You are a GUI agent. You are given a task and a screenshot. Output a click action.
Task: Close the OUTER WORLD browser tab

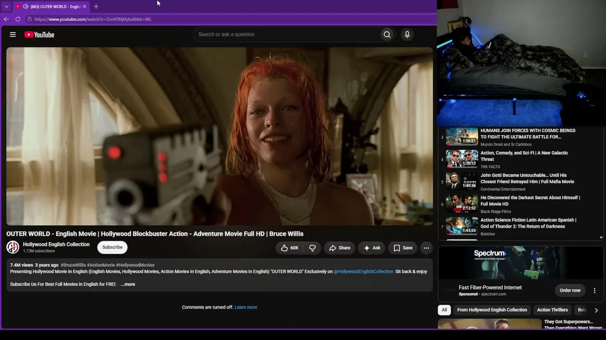(84, 7)
